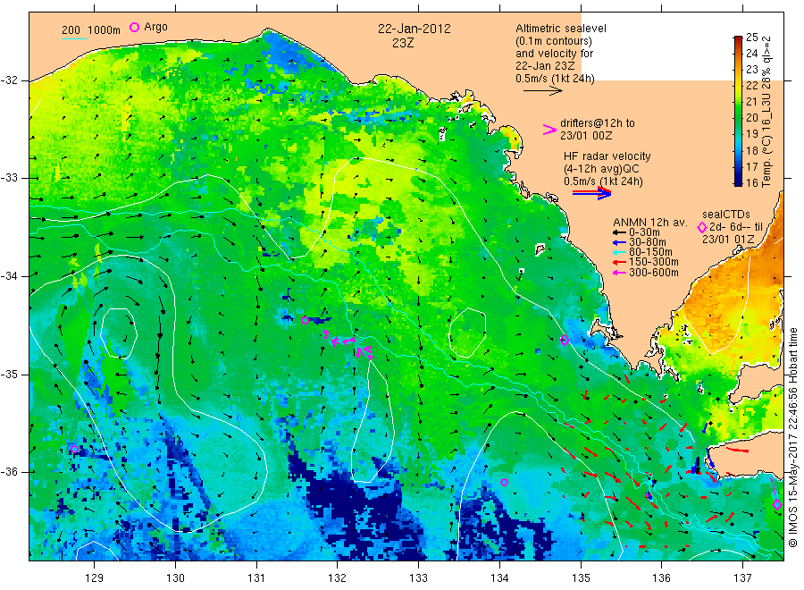Click the colorbar '20' temperature label
Viewport: 804px width, 590px height.
(x=751, y=117)
